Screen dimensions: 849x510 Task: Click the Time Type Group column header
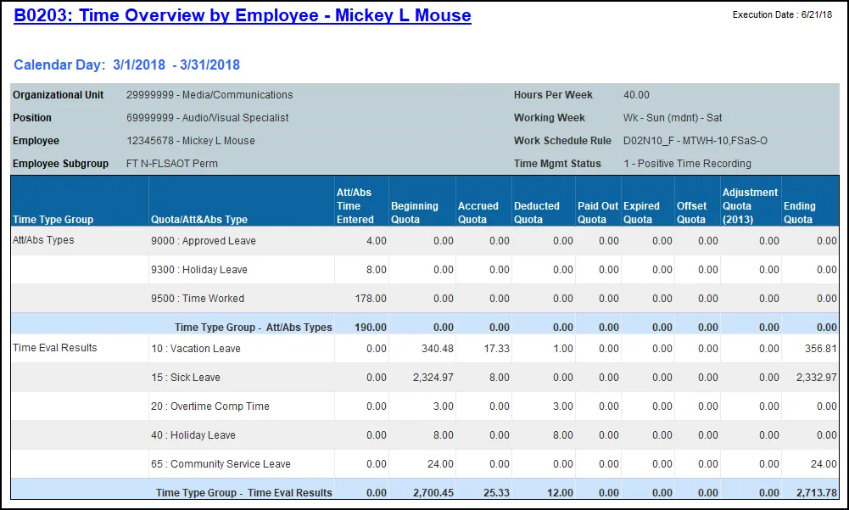click(x=53, y=220)
